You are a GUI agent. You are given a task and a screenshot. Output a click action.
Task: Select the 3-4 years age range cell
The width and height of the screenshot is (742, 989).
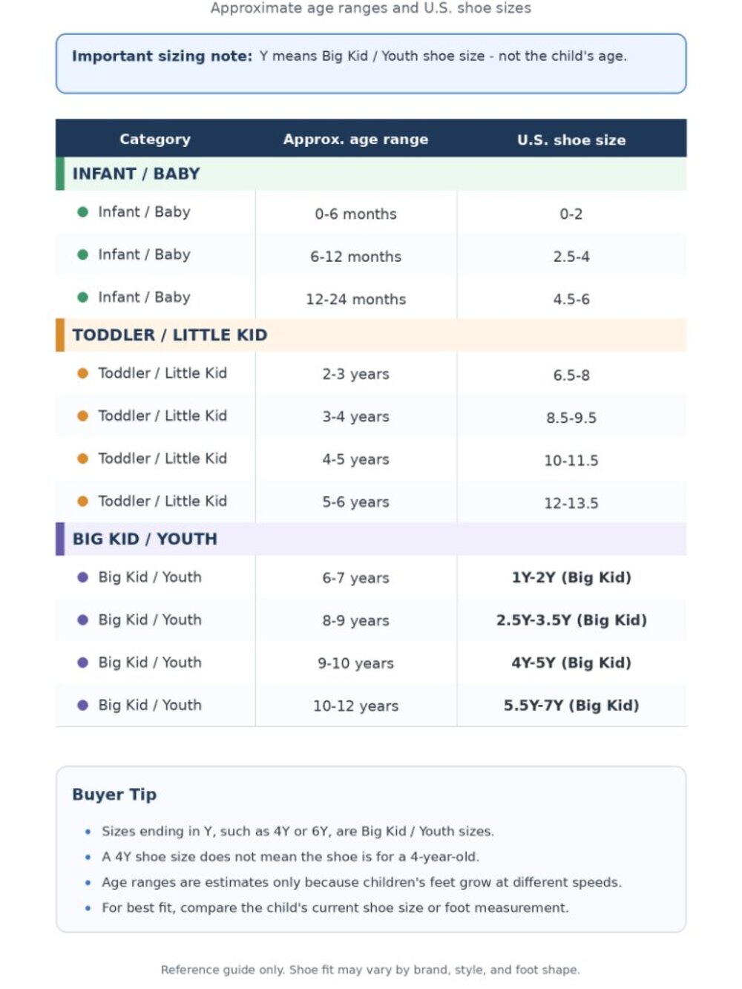[x=356, y=417]
